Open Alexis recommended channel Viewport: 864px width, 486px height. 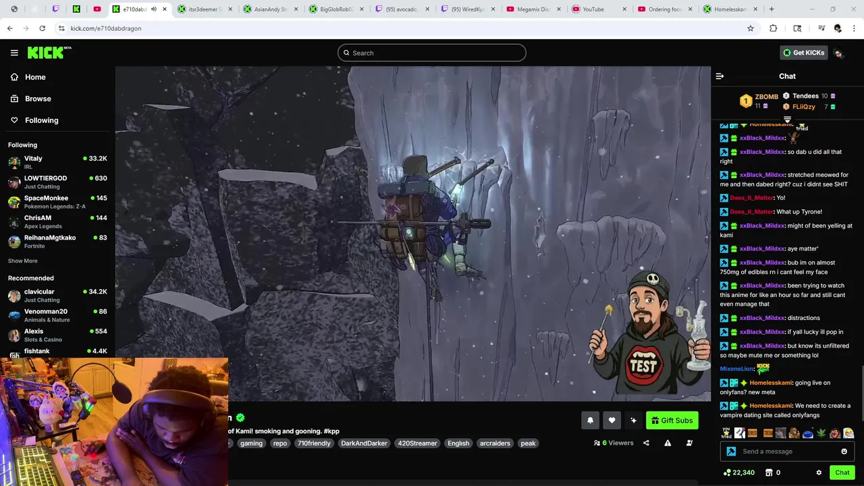coord(57,335)
